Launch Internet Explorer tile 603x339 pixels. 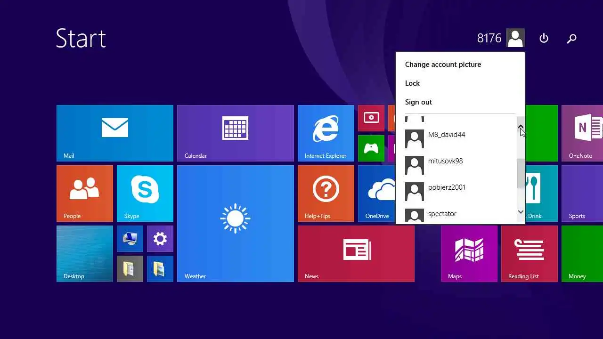(326, 133)
